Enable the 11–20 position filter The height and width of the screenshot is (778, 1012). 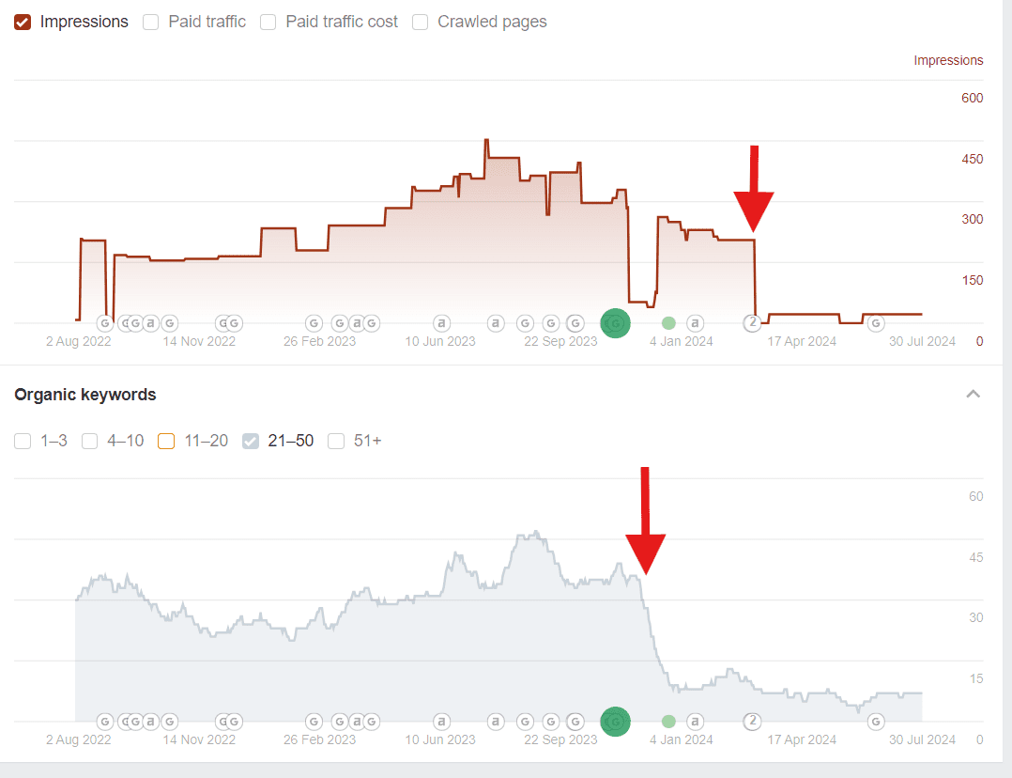tap(166, 441)
